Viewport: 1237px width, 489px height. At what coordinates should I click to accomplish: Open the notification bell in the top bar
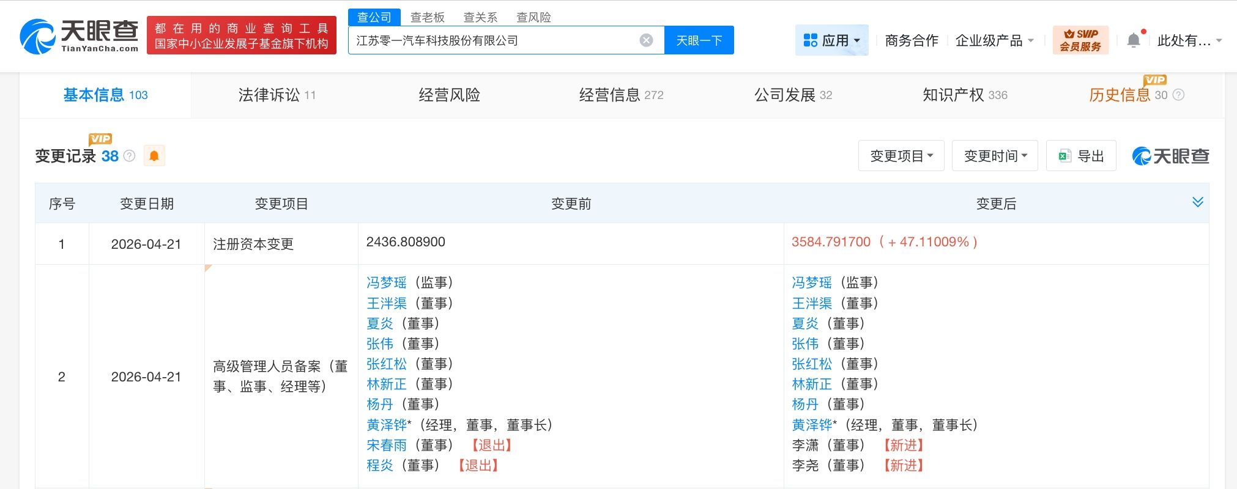[x=1134, y=40]
